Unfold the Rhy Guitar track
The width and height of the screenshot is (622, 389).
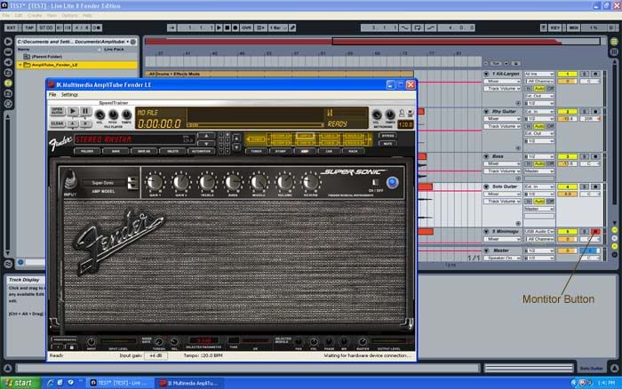[x=486, y=111]
